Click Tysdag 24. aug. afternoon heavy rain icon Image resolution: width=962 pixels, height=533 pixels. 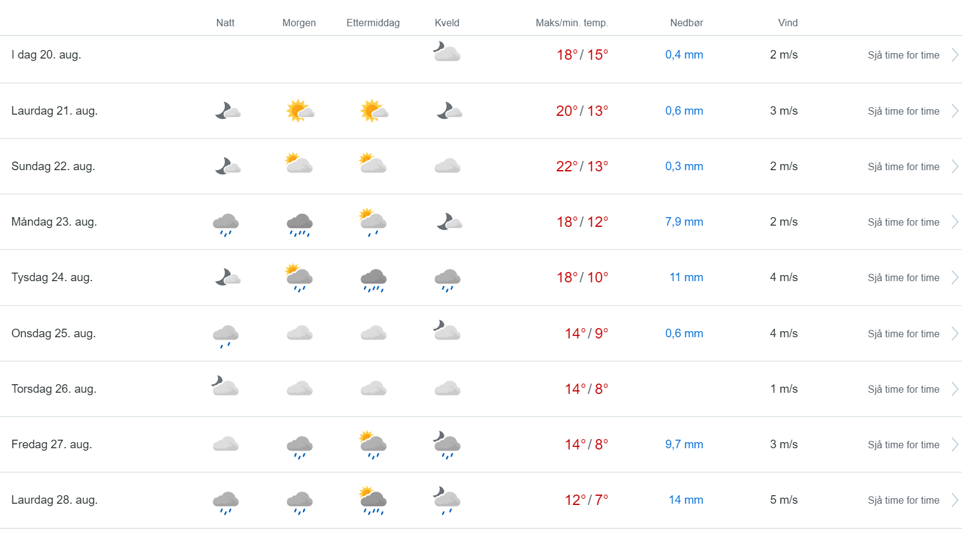point(373,280)
